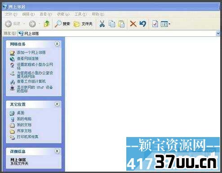Select the Cut scissors icon
This screenshot has width=222, height=173.
pos(102,24)
